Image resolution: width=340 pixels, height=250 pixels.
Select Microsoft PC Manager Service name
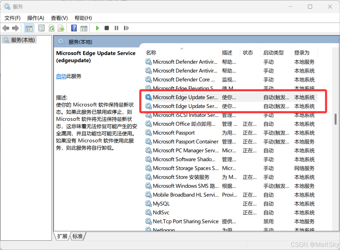click(185, 150)
